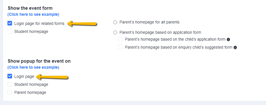266x105 pixels.
Task: Click info icon beside enquiry child's suggested form
Action: [x=235, y=47]
